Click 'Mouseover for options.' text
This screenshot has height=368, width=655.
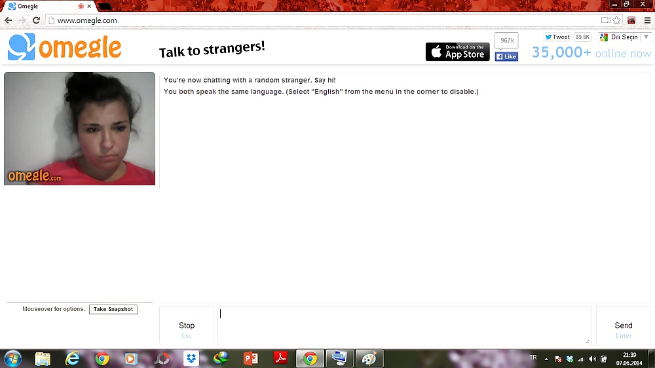54,309
